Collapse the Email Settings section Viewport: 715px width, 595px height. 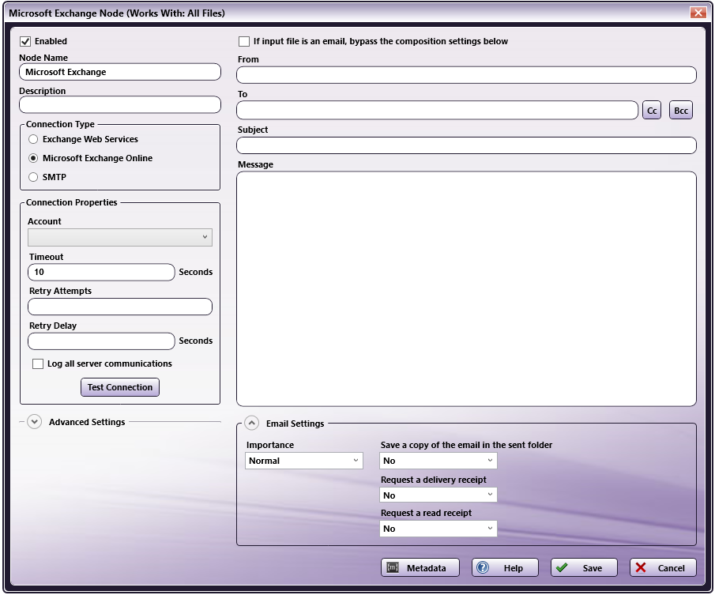[252, 423]
